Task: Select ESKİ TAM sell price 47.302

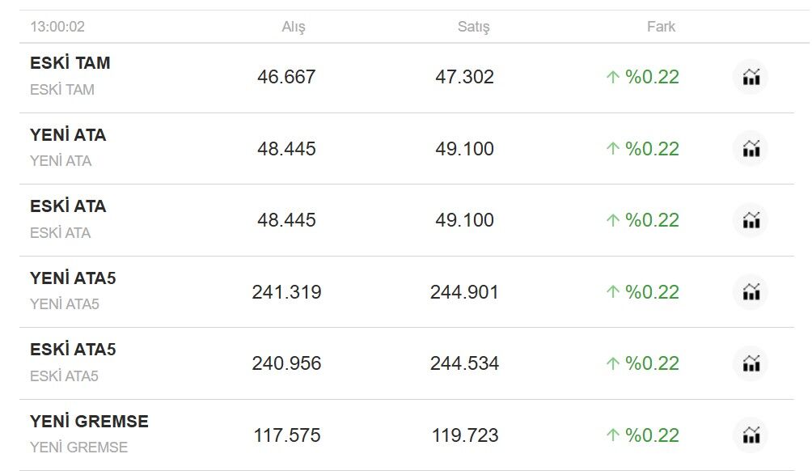Action: 464,77
